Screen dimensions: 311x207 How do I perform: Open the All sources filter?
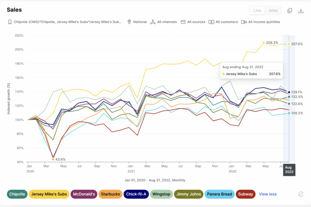pyautogui.click(x=193, y=22)
